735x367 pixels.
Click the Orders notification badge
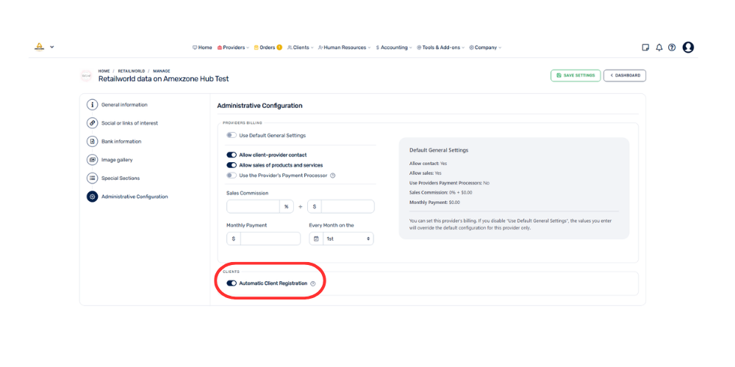coord(279,47)
